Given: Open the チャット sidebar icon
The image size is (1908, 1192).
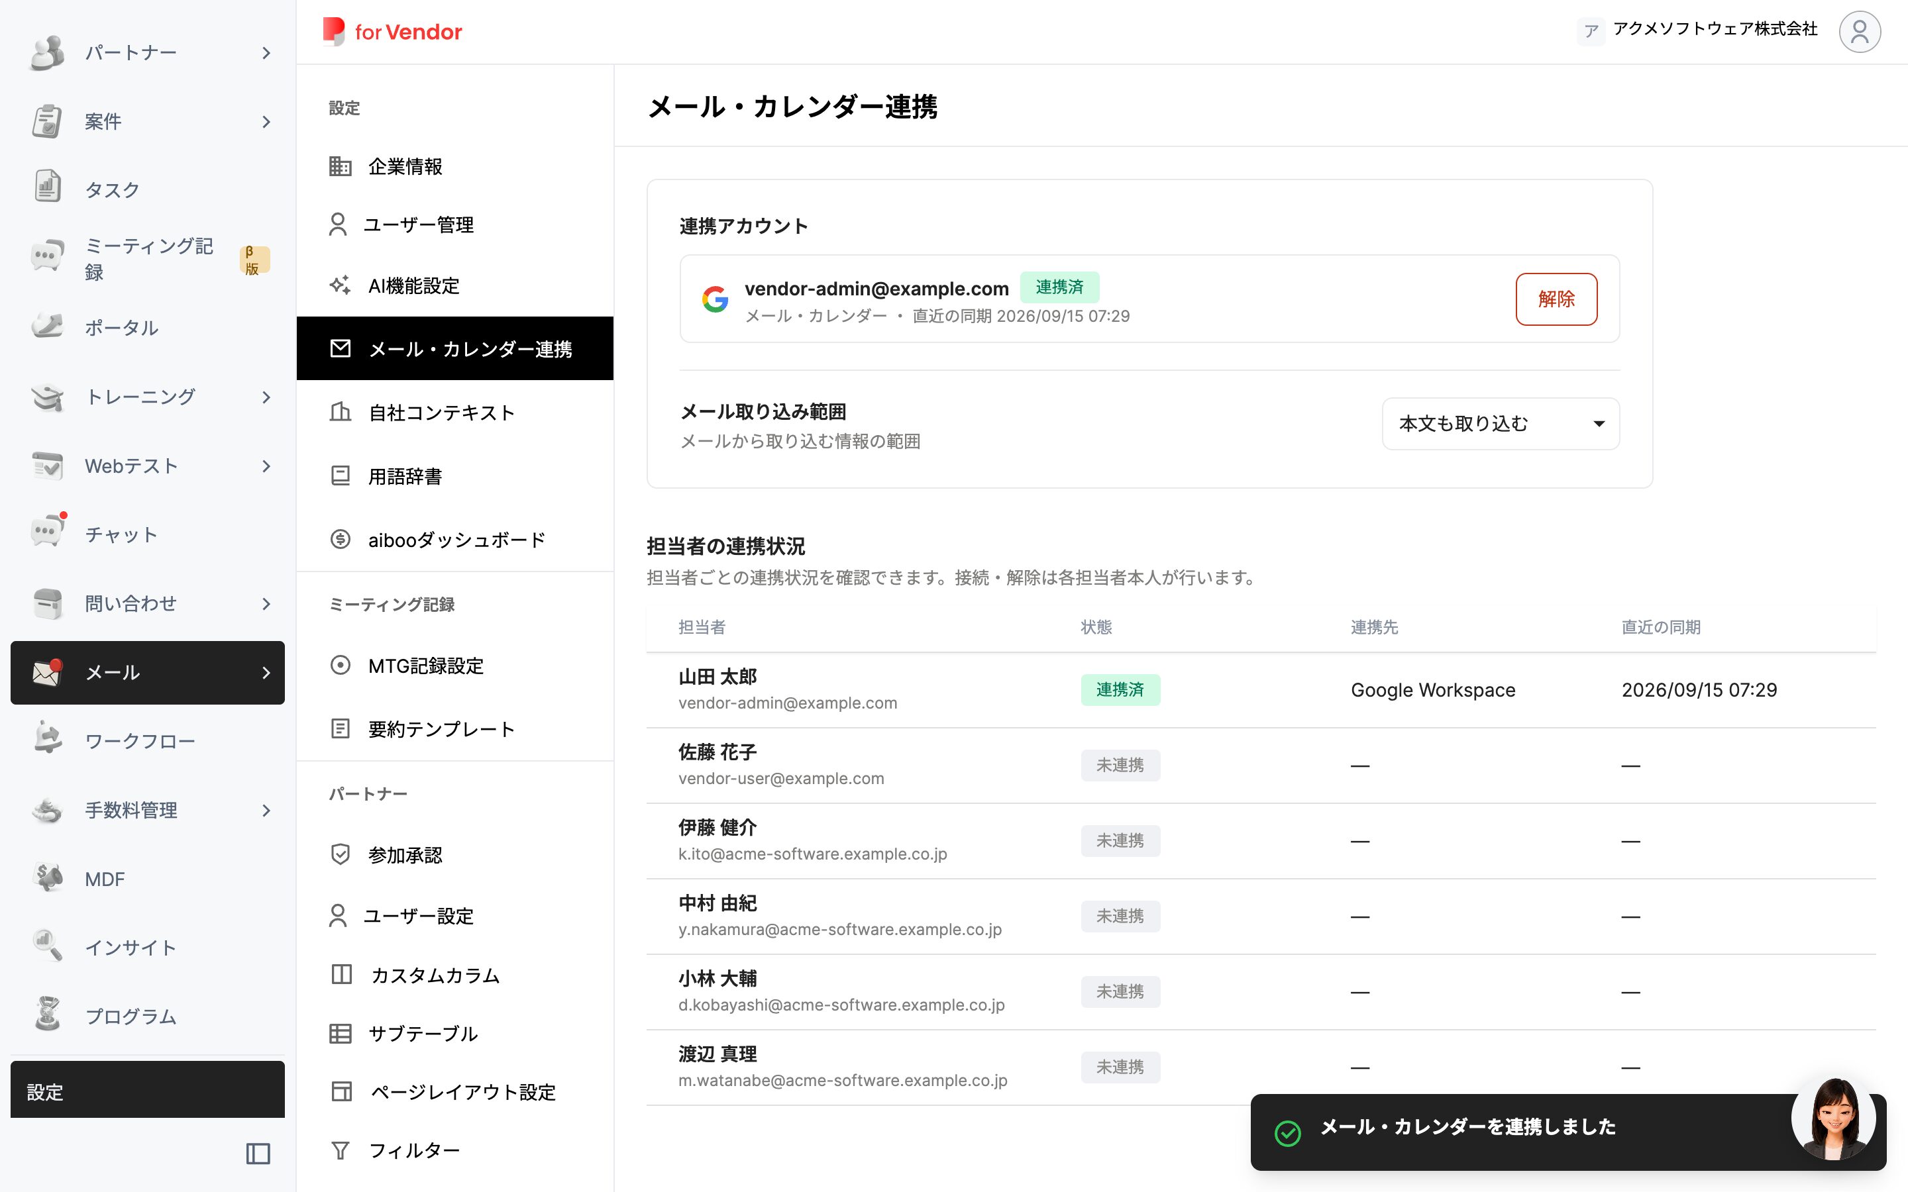Looking at the screenshot, I should 47,532.
